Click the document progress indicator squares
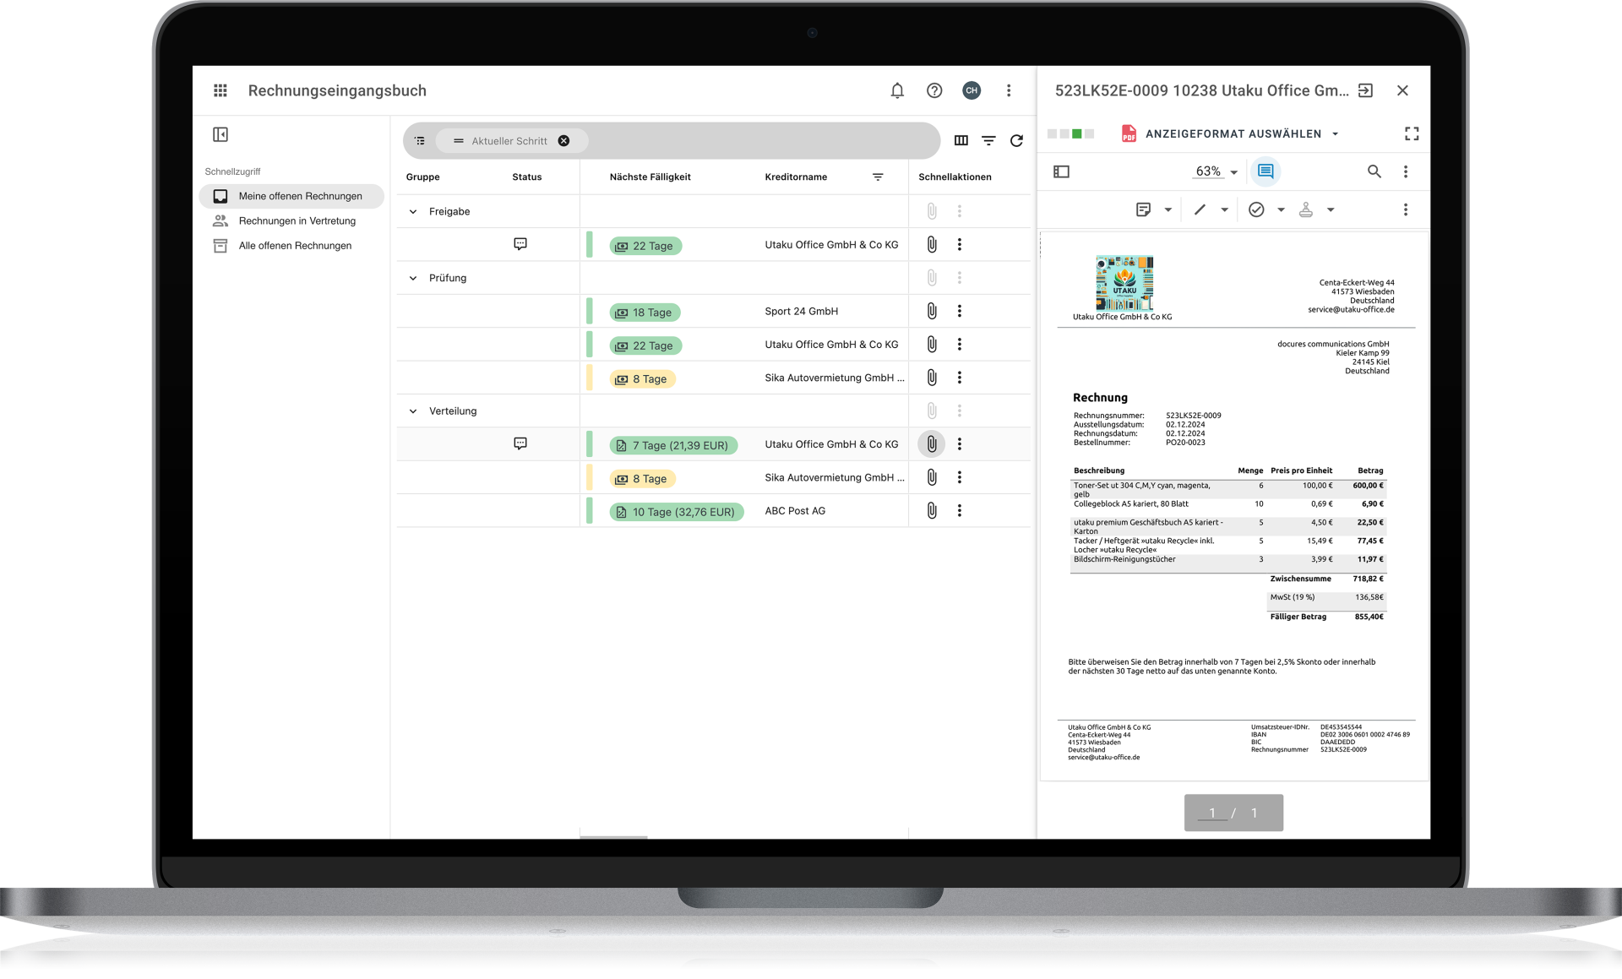Image resolution: width=1622 pixels, height=979 pixels. coord(1070,133)
